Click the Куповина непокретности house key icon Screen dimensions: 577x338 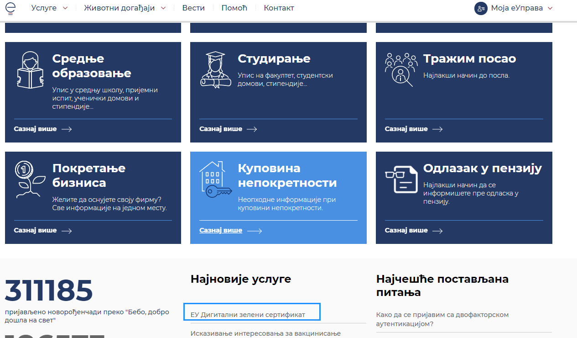(216, 179)
